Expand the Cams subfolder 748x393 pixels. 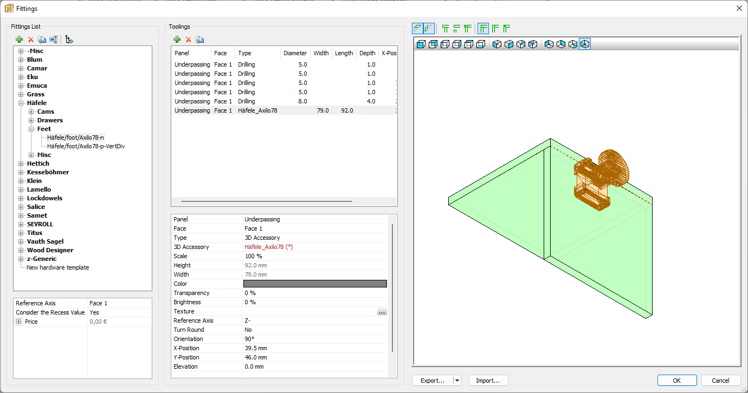31,112
